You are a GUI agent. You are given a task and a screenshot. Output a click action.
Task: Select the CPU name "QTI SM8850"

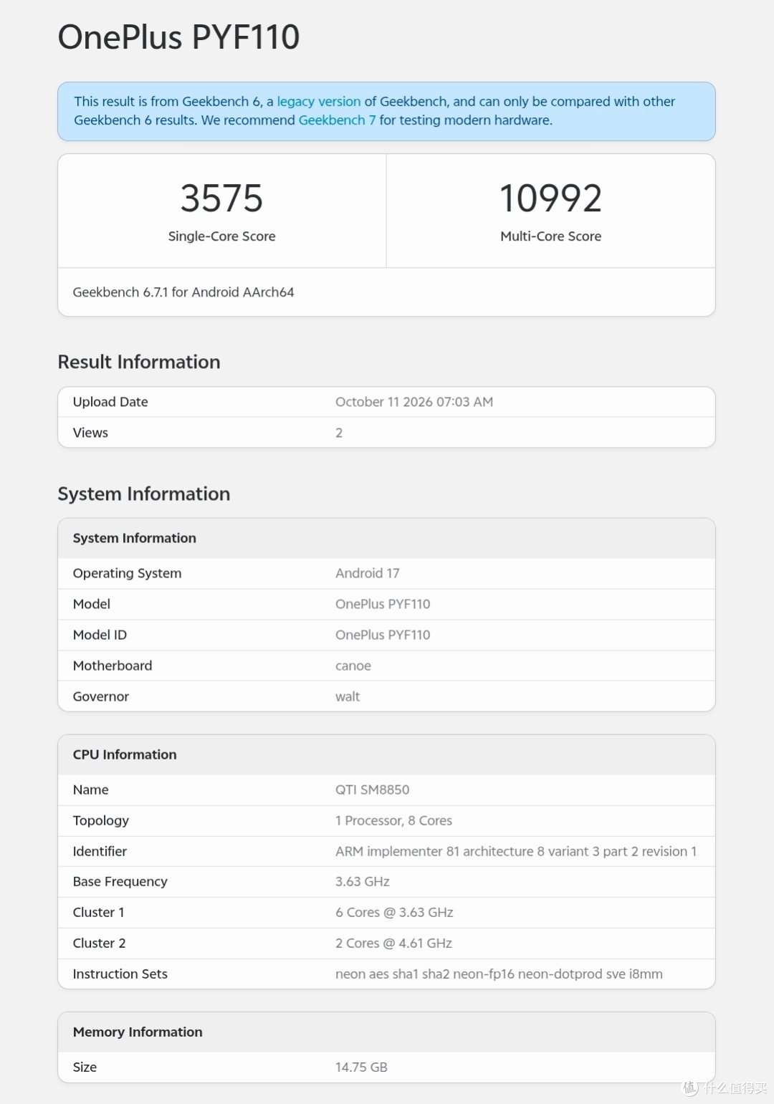[x=373, y=789]
